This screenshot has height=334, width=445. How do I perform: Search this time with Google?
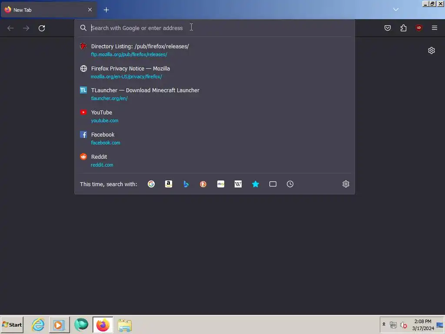[151, 184]
